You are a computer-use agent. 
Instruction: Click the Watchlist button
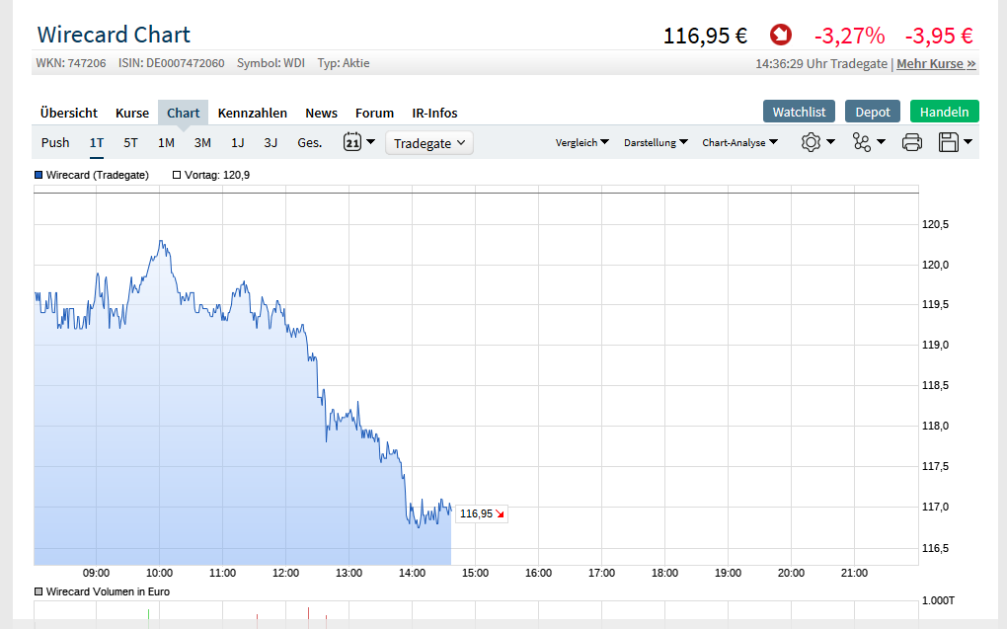[x=799, y=112]
